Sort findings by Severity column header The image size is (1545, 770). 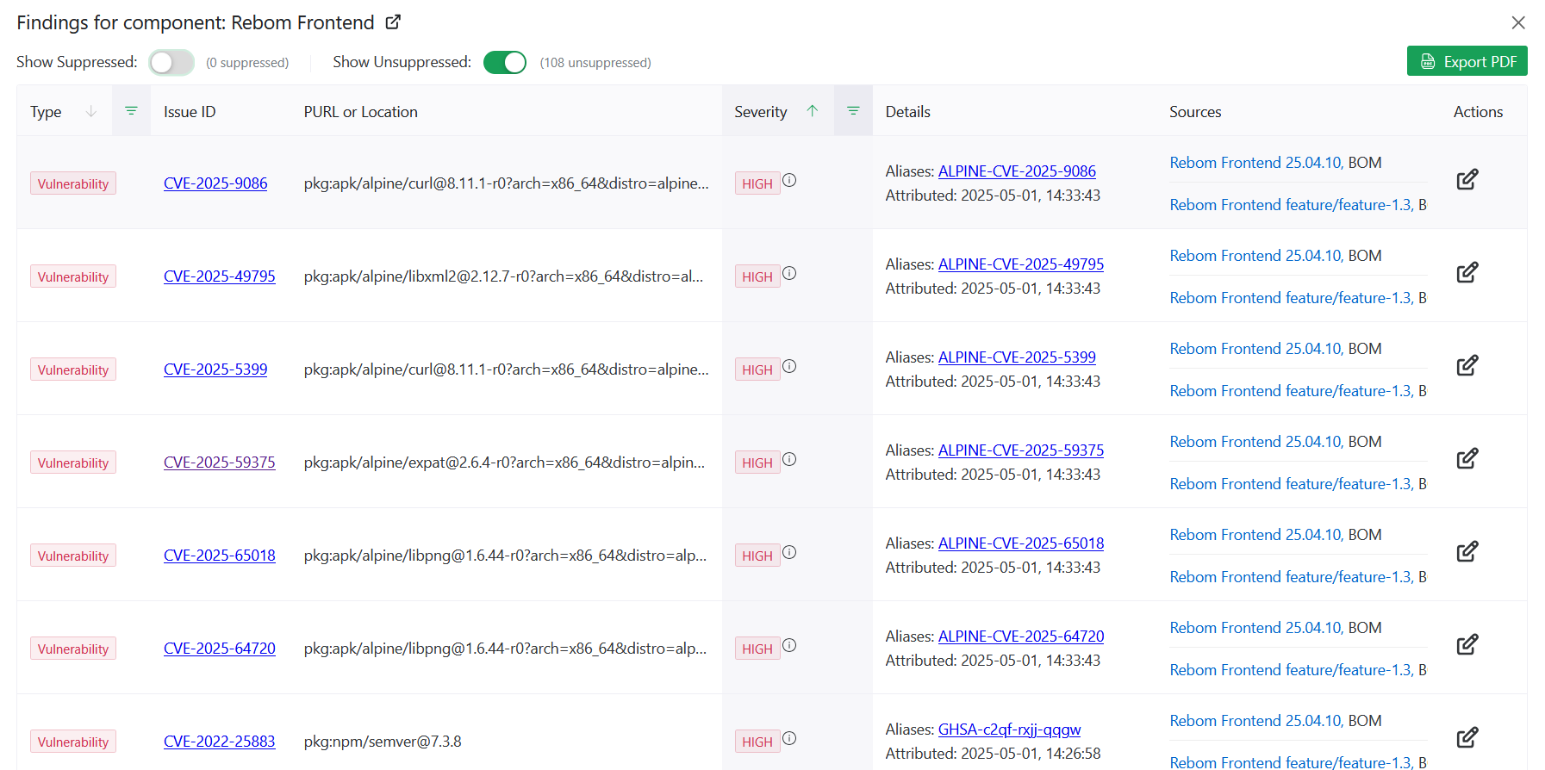tap(761, 112)
